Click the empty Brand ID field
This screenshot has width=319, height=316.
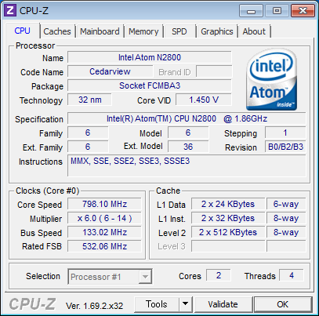tap(214, 71)
